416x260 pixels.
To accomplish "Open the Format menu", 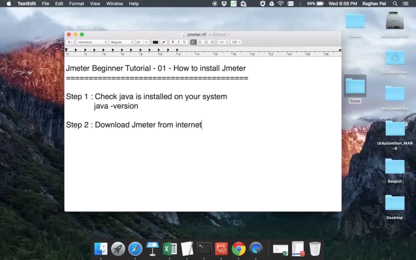I will tap(76, 3).
